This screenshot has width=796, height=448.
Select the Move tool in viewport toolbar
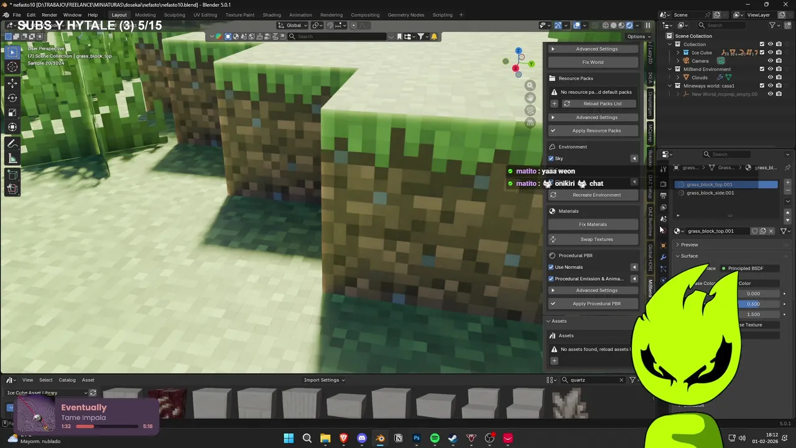pyautogui.click(x=12, y=83)
